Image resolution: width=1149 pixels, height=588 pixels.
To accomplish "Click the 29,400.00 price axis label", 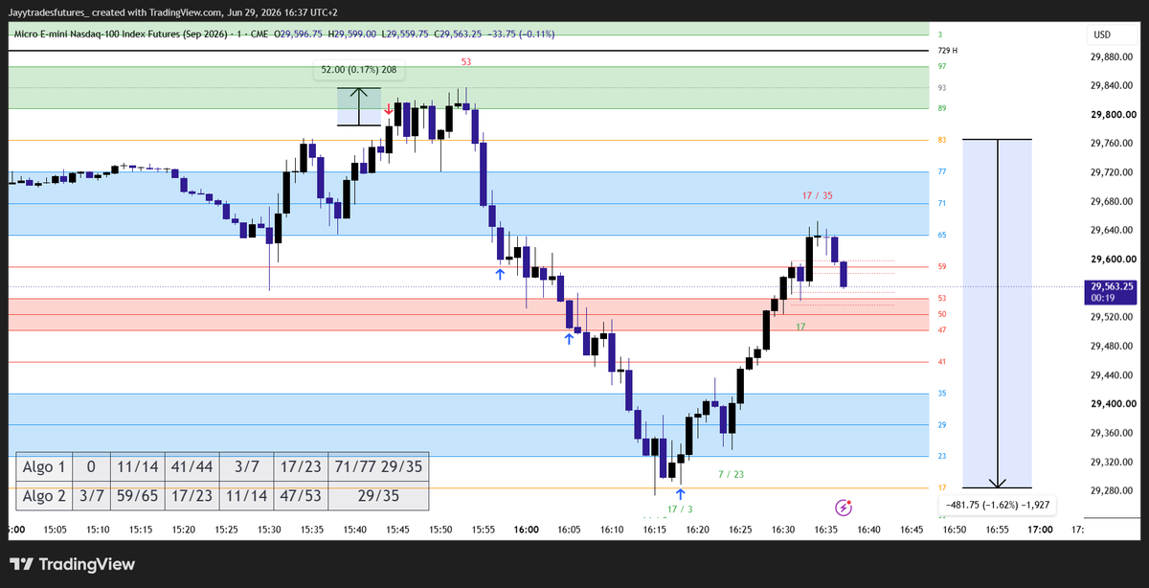I will pyautogui.click(x=1112, y=404).
